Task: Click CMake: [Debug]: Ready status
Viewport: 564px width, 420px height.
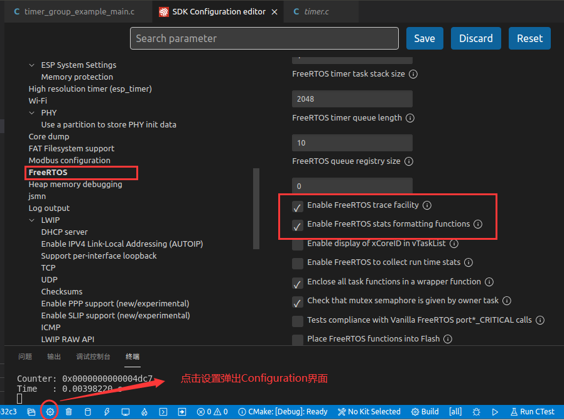Action: tap(283, 412)
